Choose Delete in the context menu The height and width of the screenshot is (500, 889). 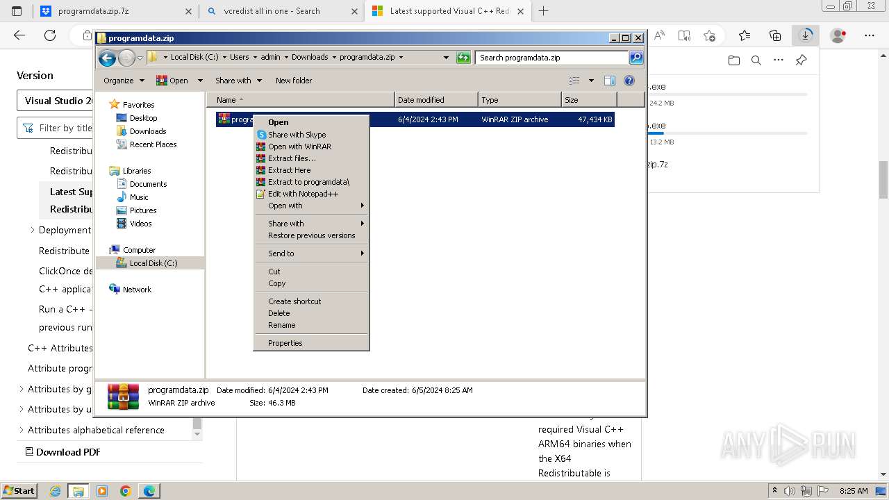(x=311, y=313)
